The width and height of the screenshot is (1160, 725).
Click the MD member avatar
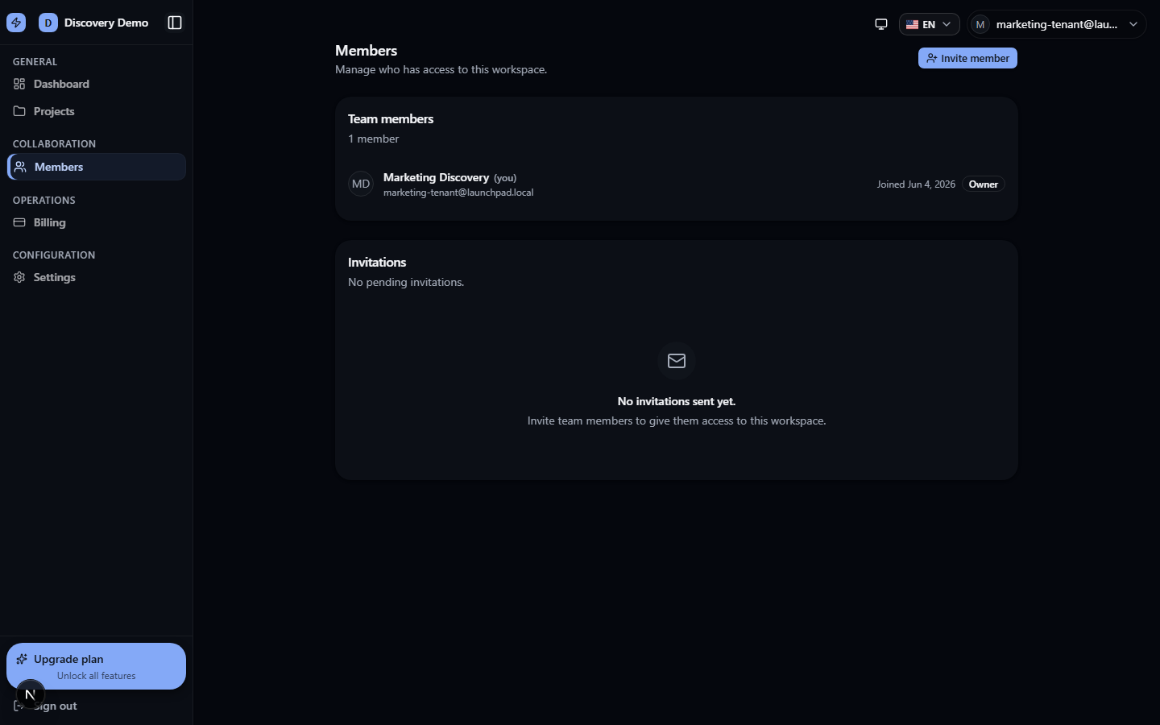click(x=361, y=184)
